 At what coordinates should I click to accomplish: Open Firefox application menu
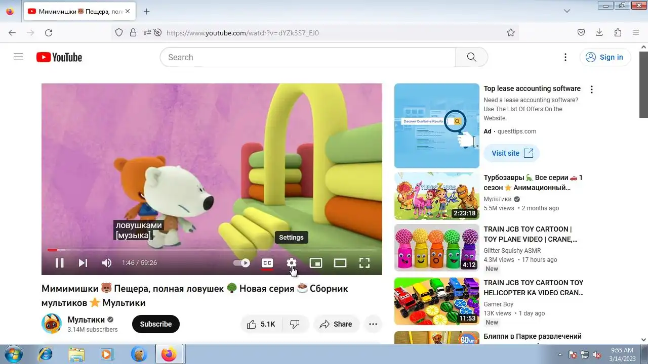point(636,32)
